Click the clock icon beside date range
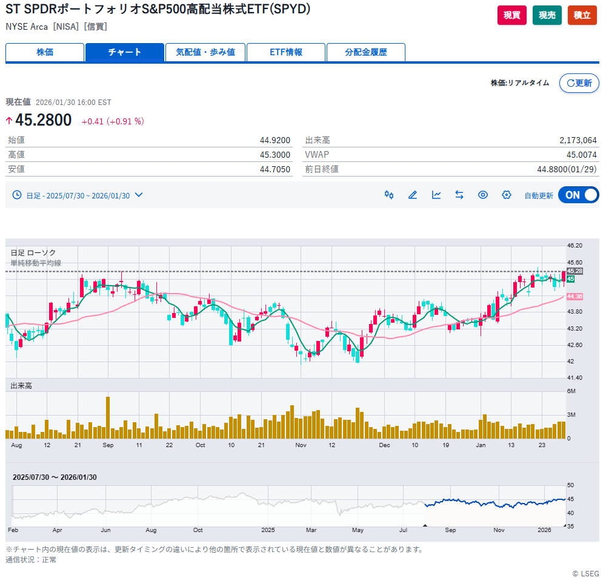Image resolution: width=606 pixels, height=583 pixels. click(x=17, y=195)
